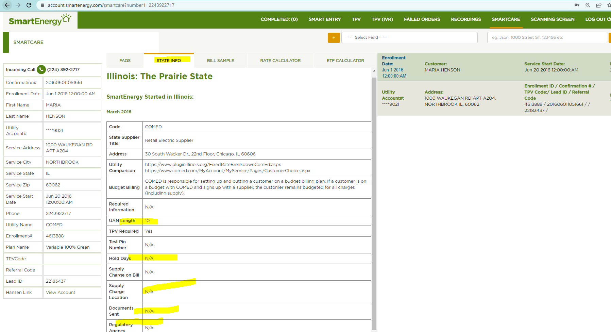This screenshot has width=611, height=332.
Task: Click the state info vertical scrollbar
Action: point(374,201)
